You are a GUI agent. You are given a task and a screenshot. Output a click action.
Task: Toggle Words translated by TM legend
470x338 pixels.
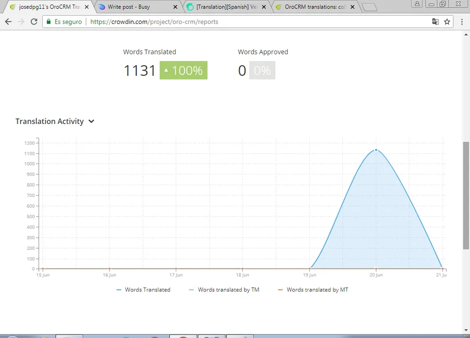pyautogui.click(x=224, y=290)
